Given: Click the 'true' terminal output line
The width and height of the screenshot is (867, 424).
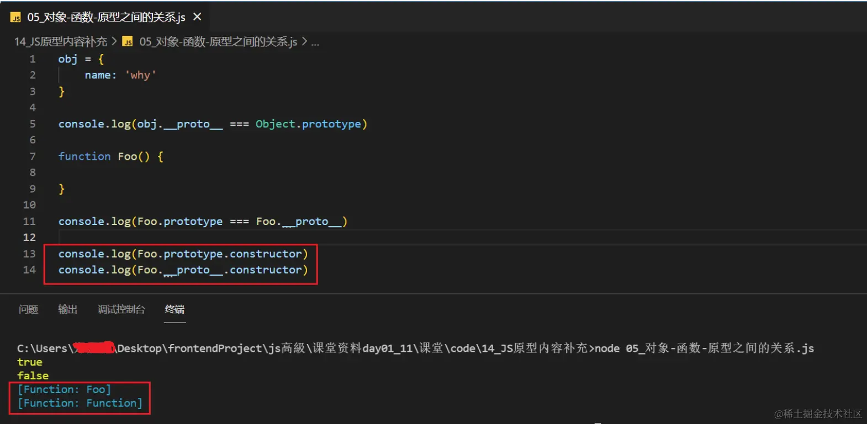Looking at the screenshot, I should 30,362.
